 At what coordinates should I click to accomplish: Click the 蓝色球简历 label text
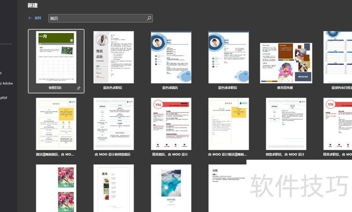170,88
